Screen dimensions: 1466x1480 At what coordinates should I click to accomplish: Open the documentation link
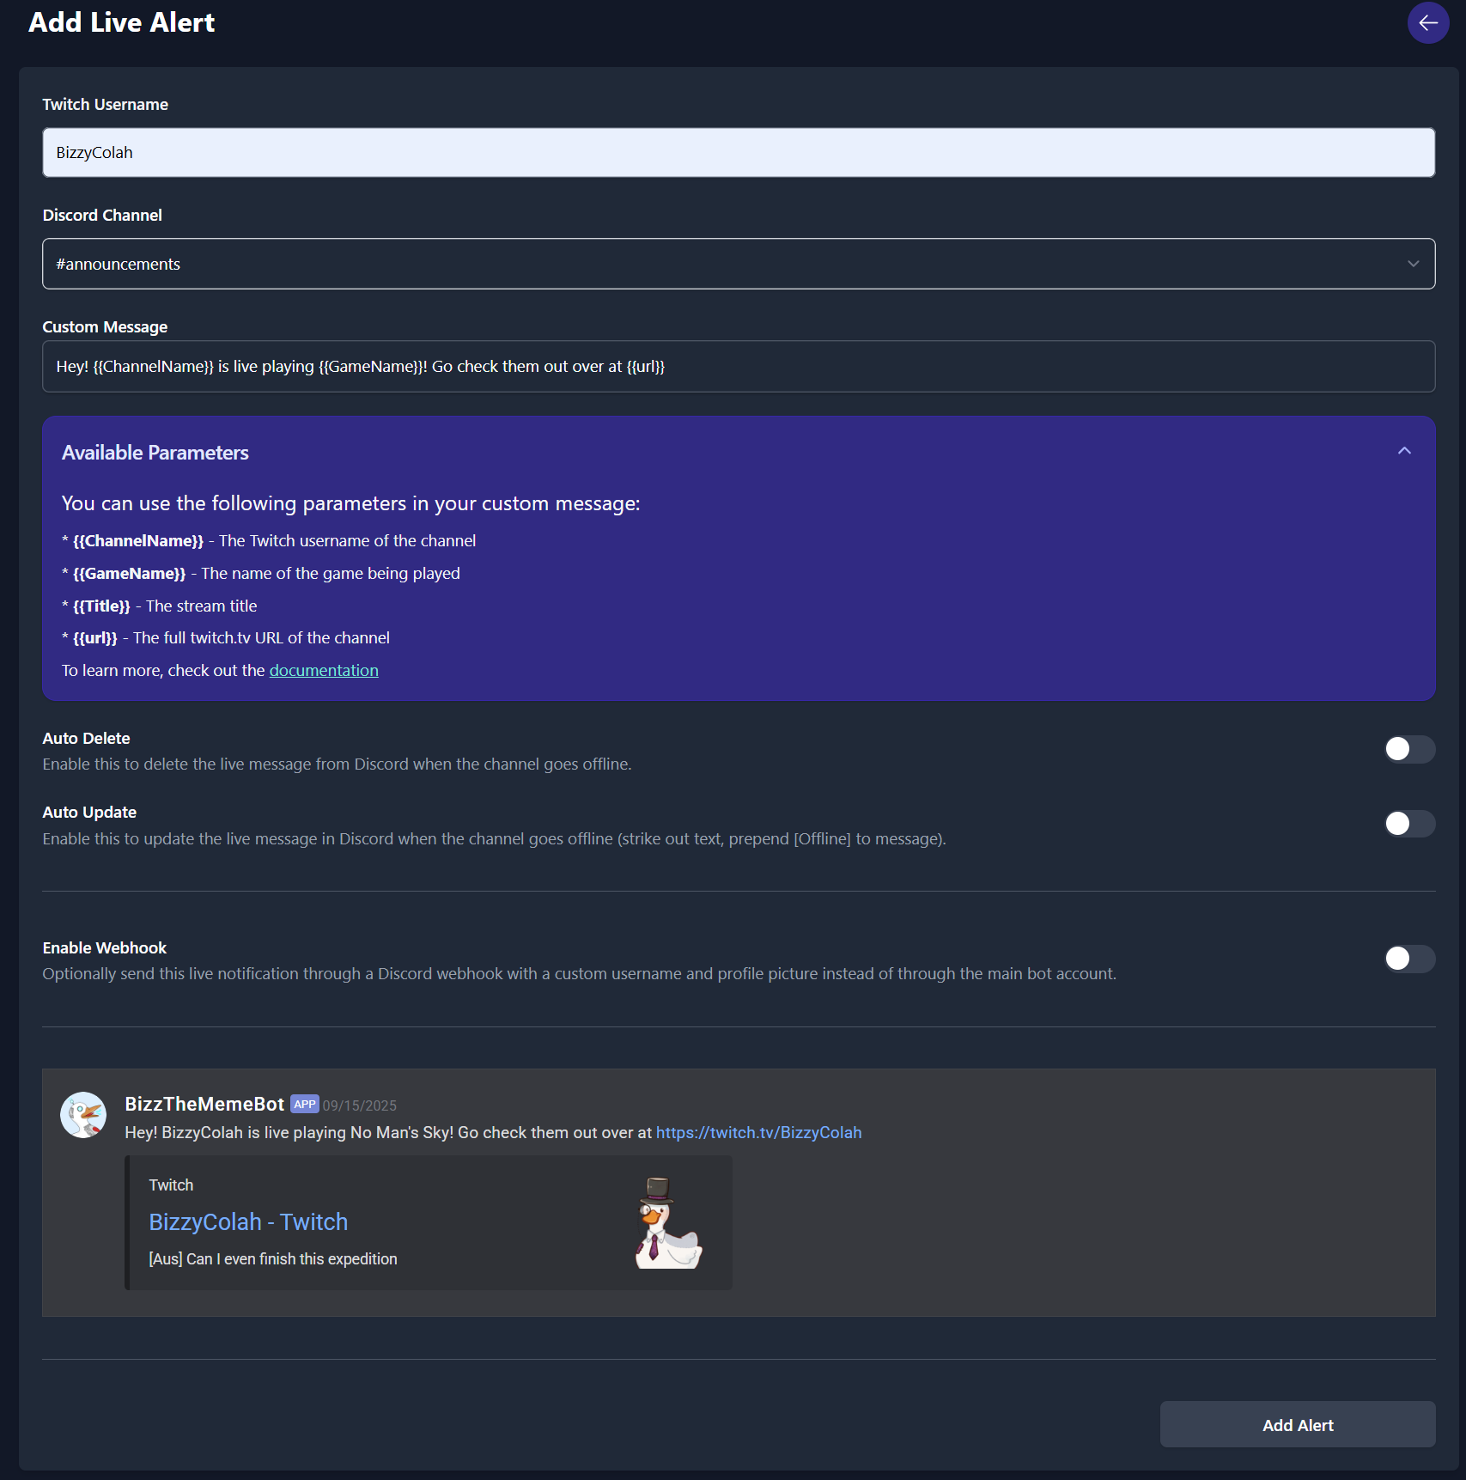coord(324,671)
